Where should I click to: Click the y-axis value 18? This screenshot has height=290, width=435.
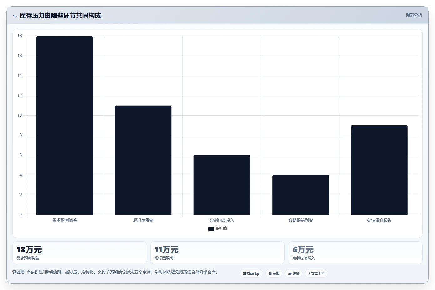click(x=20, y=36)
